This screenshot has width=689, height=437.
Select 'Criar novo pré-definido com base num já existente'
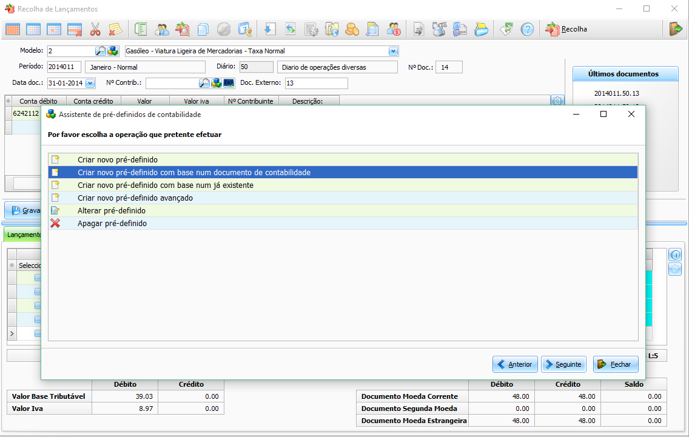point(343,185)
